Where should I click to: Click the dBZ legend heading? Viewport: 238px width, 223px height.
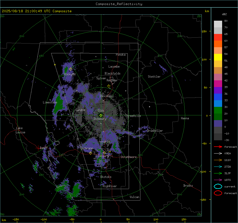(224, 14)
